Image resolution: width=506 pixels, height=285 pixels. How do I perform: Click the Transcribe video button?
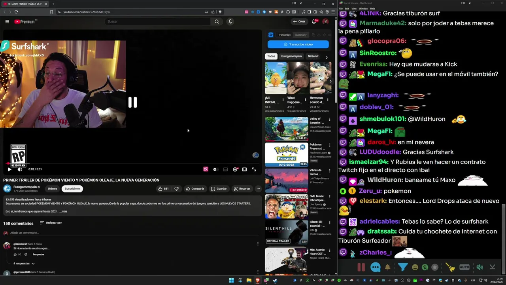tap(298, 44)
